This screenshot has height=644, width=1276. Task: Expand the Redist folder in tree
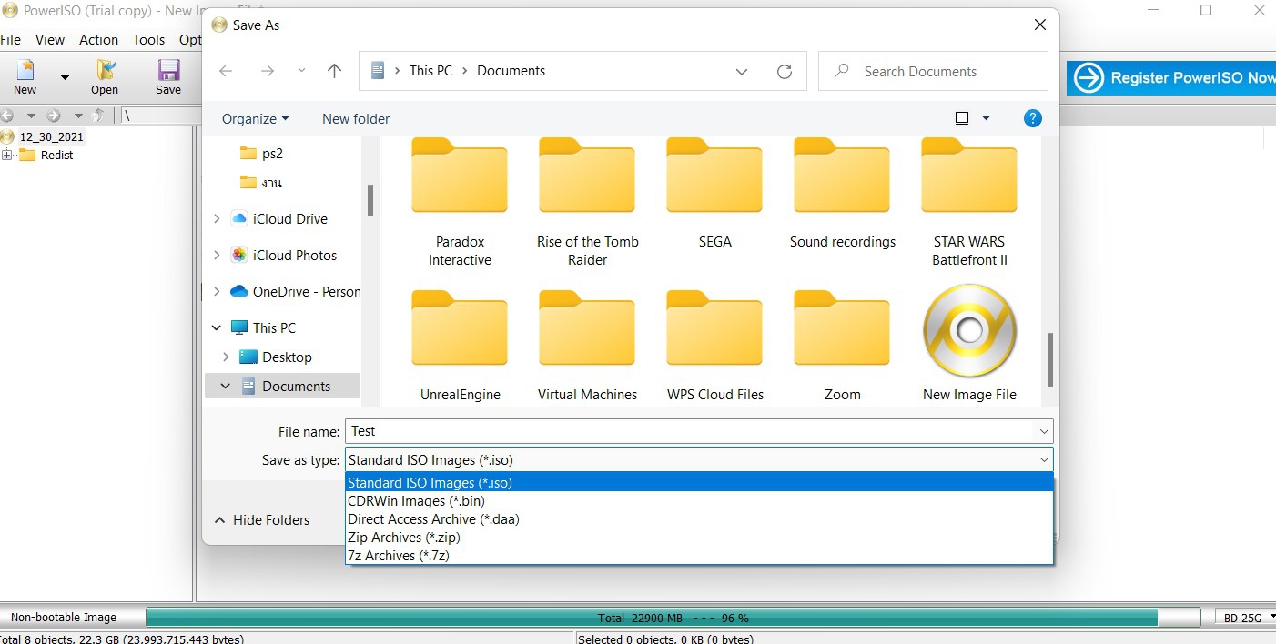(x=7, y=156)
